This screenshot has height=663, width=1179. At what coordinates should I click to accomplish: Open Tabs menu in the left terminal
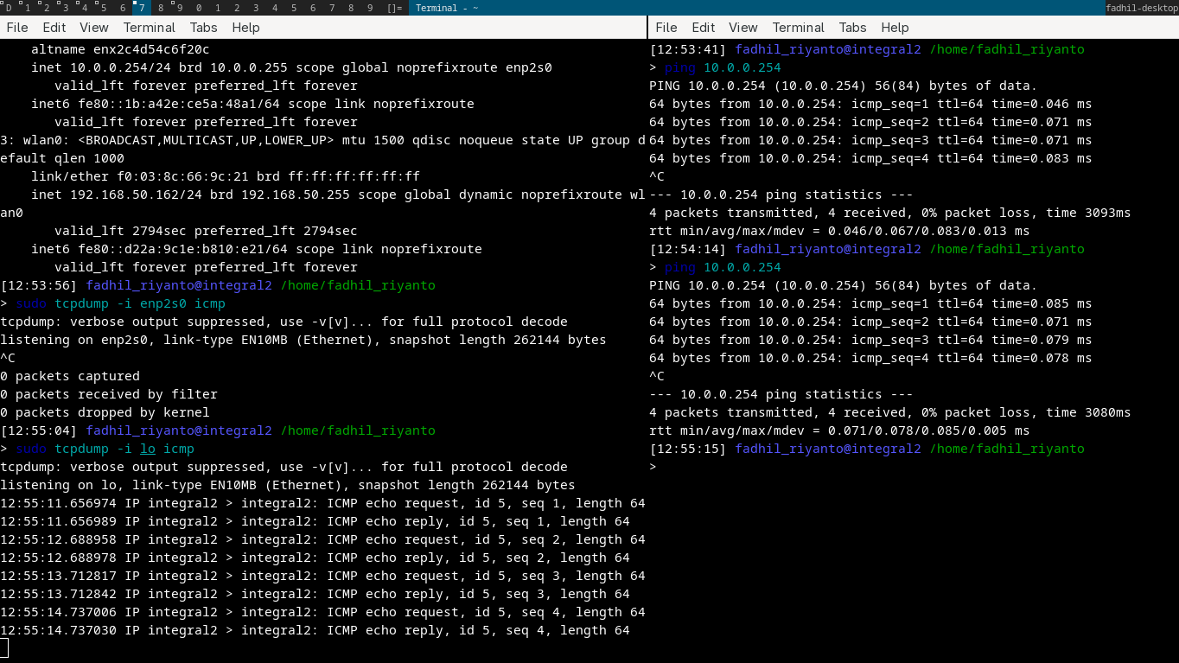(204, 28)
